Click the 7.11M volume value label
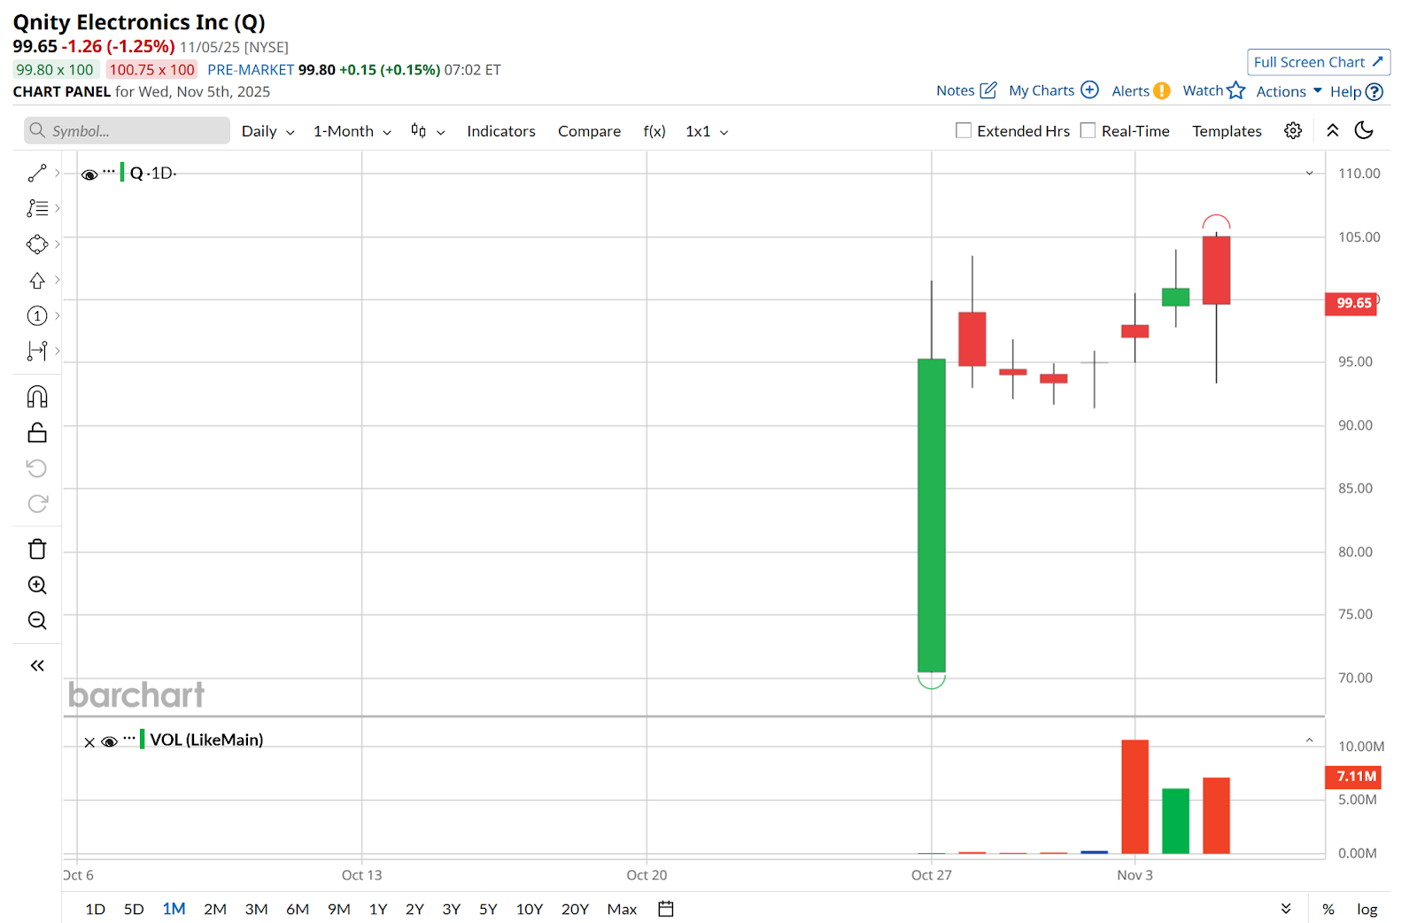The height and width of the screenshot is (923, 1417). pyautogui.click(x=1354, y=777)
